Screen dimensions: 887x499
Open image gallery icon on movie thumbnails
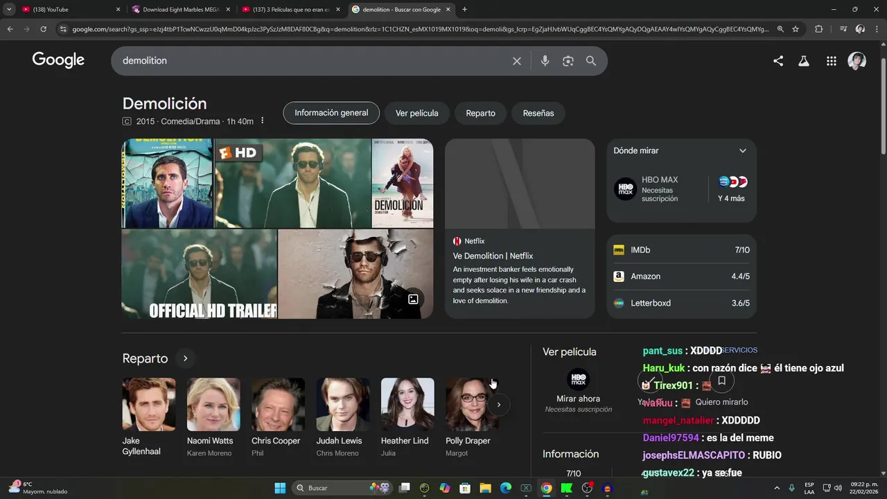[413, 299]
